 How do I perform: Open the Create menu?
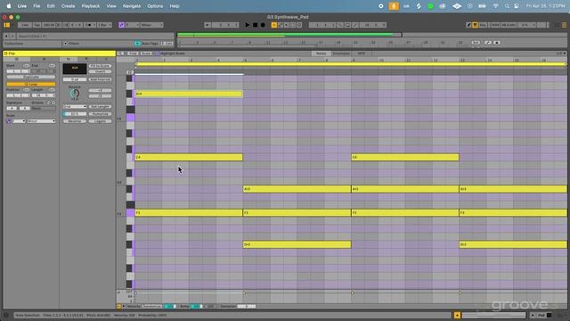[68, 6]
